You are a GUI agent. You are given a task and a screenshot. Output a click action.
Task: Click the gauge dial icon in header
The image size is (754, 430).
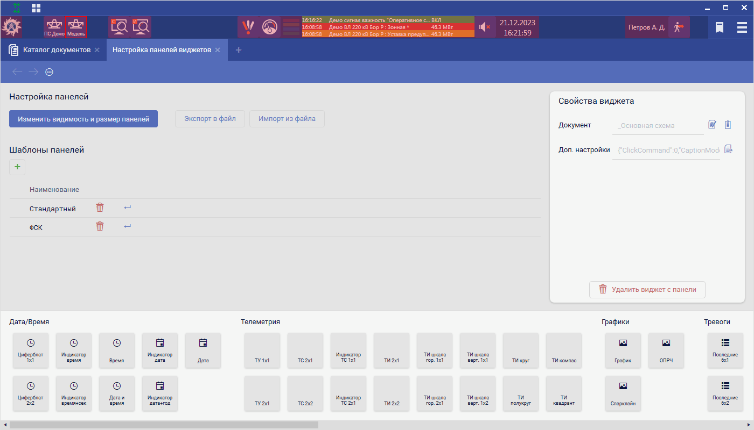pos(269,27)
